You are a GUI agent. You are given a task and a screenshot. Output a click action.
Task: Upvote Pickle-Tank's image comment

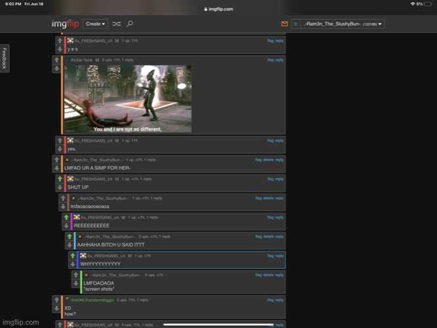57,60
